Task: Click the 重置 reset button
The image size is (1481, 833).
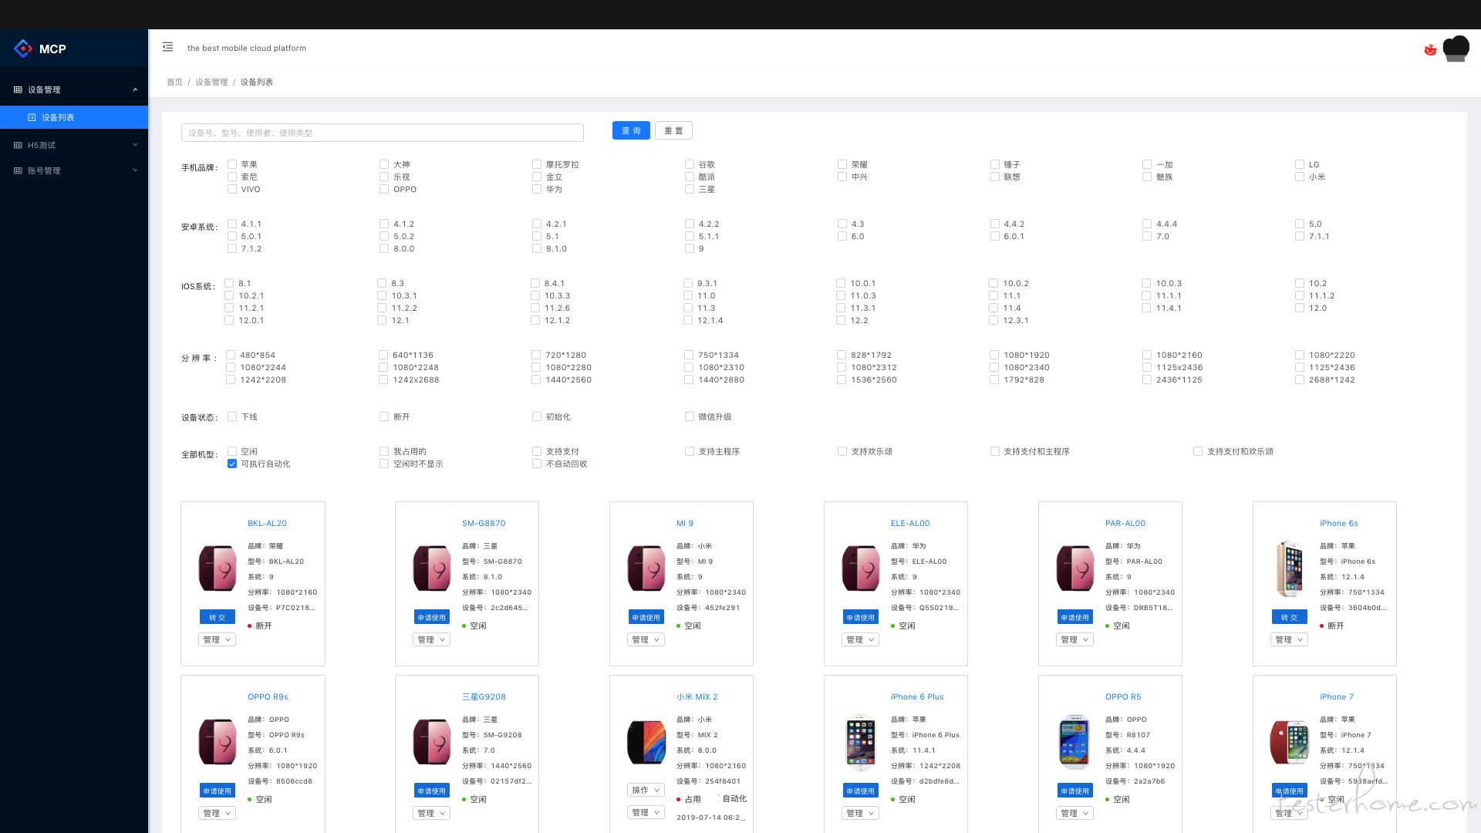Action: tap(673, 130)
